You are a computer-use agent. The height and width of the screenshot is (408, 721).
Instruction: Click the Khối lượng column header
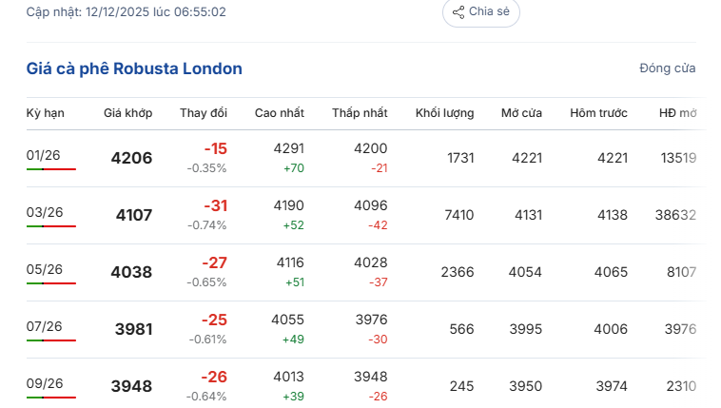click(x=444, y=113)
